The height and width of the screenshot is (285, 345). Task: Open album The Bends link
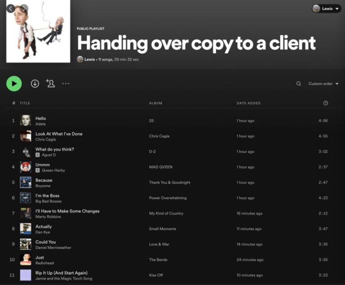pos(158,260)
